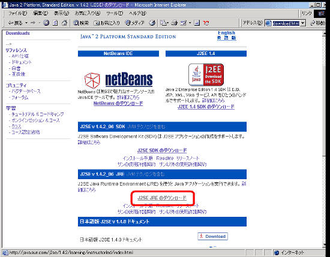Click the red NetBeans cube logo
The height and width of the screenshot is (257, 330).
92,80
